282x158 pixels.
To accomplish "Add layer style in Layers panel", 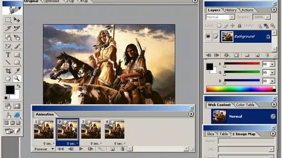I will click(x=226, y=55).
